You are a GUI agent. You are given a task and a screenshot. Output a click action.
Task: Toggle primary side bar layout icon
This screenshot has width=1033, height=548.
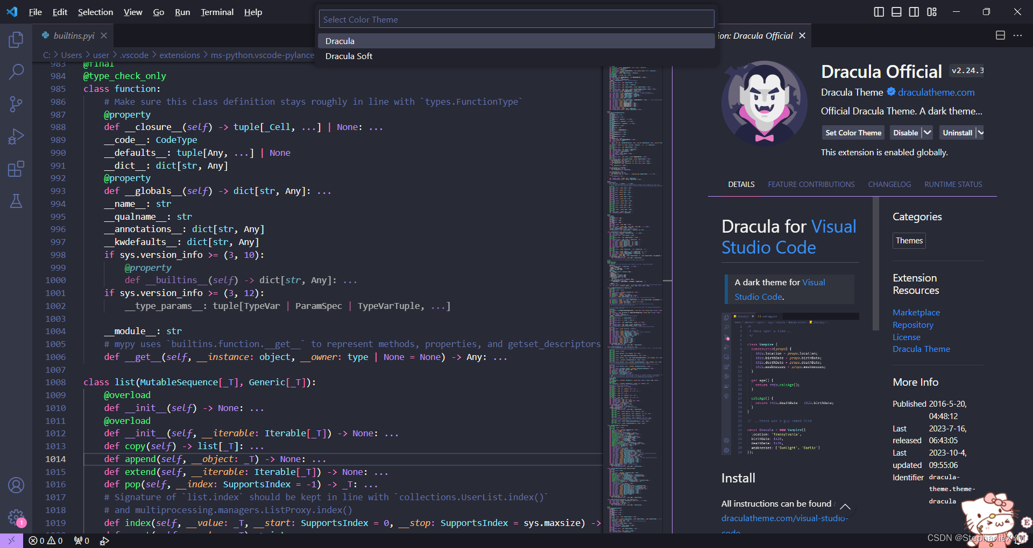[879, 12]
